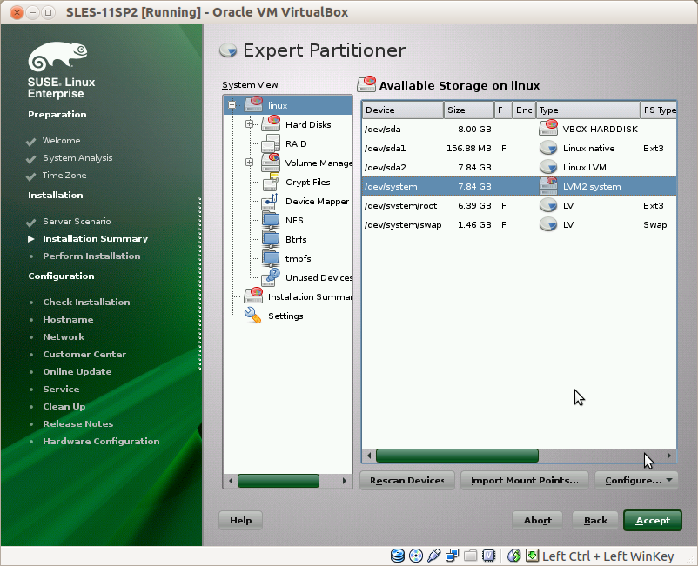Image resolution: width=698 pixels, height=566 pixels.
Task: Click the RAID icon in System View
Action: (x=271, y=143)
